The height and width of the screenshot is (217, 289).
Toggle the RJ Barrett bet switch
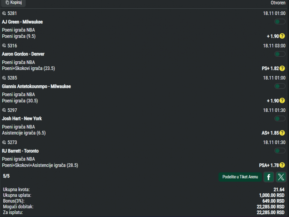pyautogui.click(x=280, y=151)
